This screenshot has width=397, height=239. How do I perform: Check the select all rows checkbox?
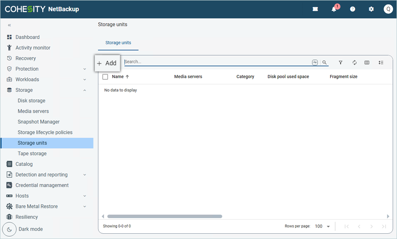tap(105, 77)
